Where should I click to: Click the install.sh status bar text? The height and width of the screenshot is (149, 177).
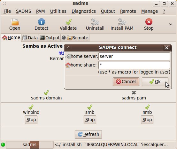(x=111, y=145)
